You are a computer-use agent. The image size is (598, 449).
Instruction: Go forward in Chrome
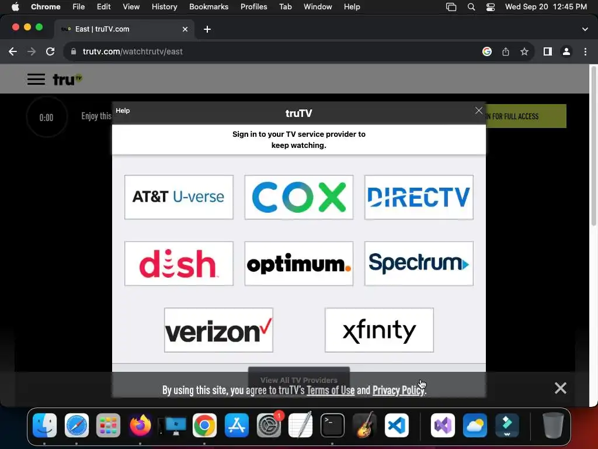[32, 51]
